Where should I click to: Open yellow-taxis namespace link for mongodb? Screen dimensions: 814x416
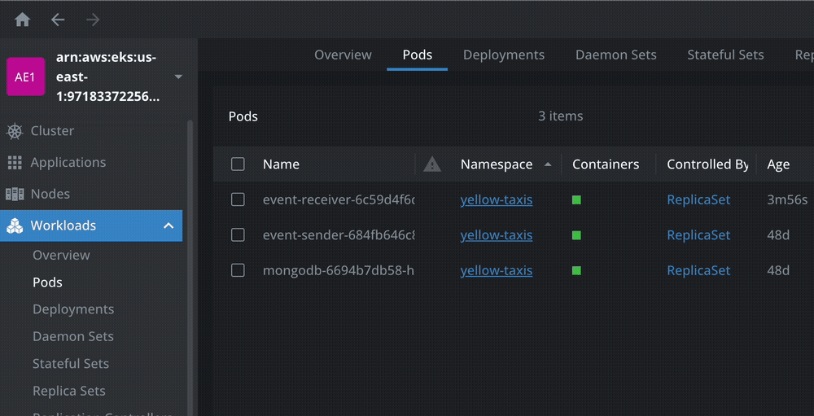[497, 270]
